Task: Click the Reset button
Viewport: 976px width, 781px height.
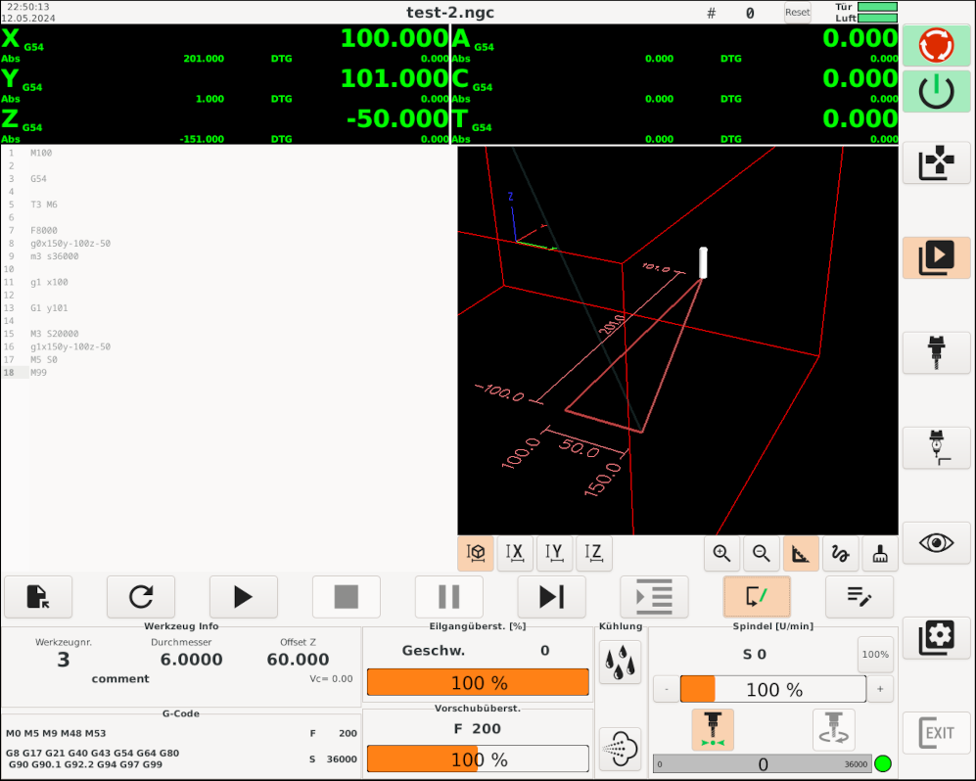Action: [798, 13]
